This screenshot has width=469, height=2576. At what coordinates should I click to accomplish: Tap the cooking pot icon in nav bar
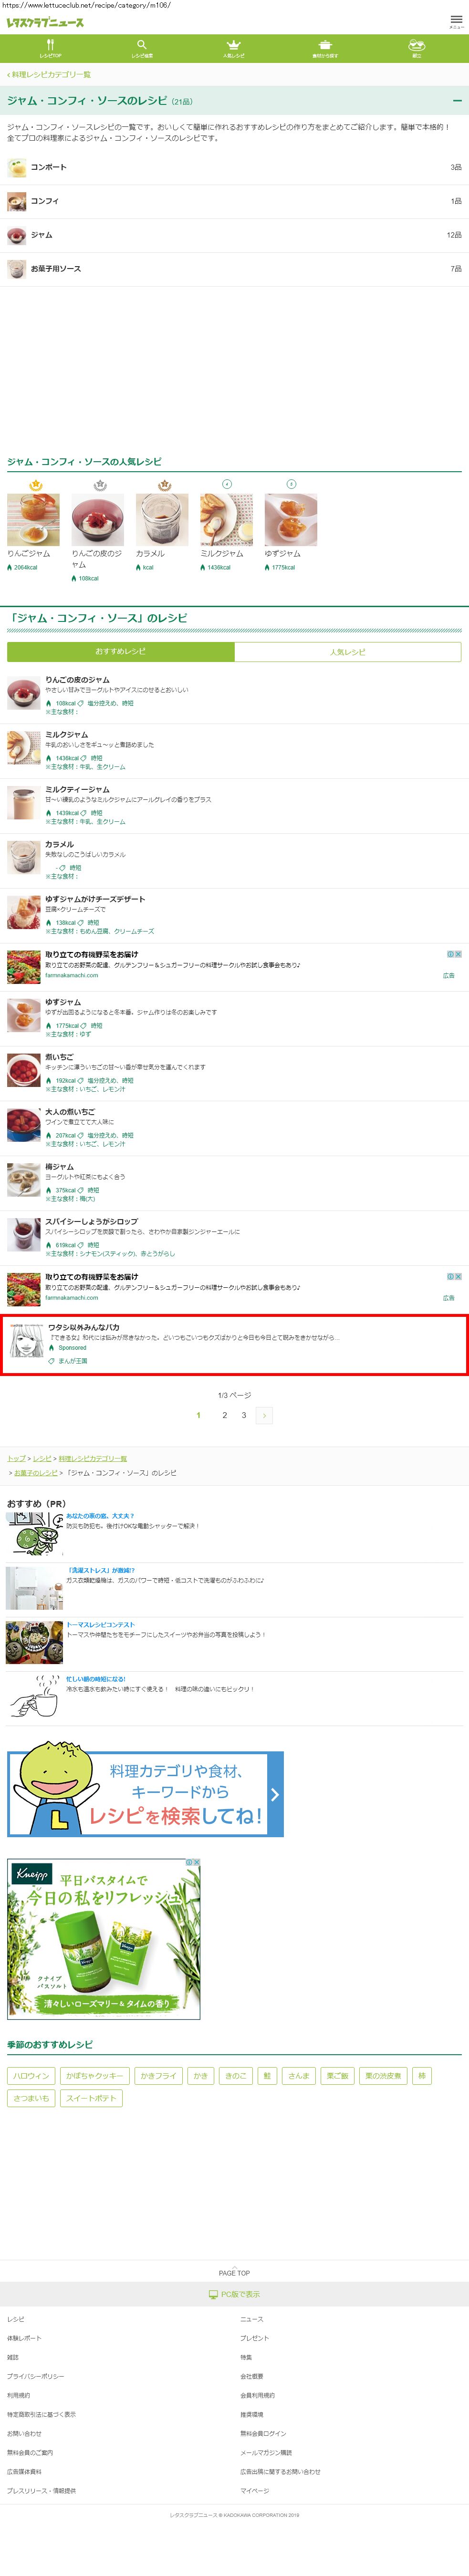[325, 48]
